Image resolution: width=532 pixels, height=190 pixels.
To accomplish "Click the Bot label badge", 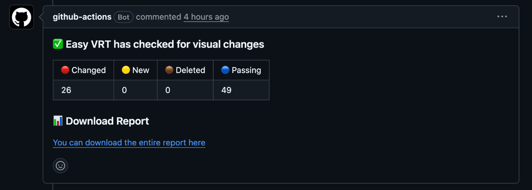I will [123, 17].
